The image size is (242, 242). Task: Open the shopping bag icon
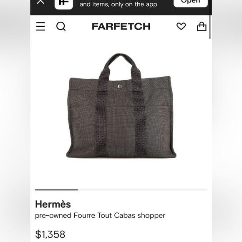[x=202, y=26]
